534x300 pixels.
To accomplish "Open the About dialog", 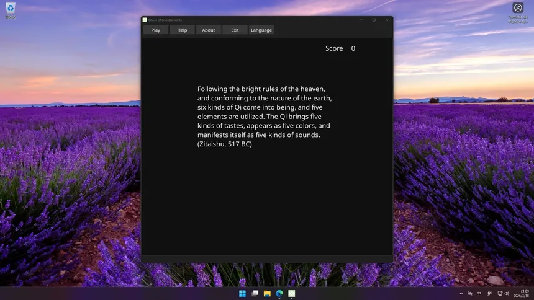I will point(209,30).
